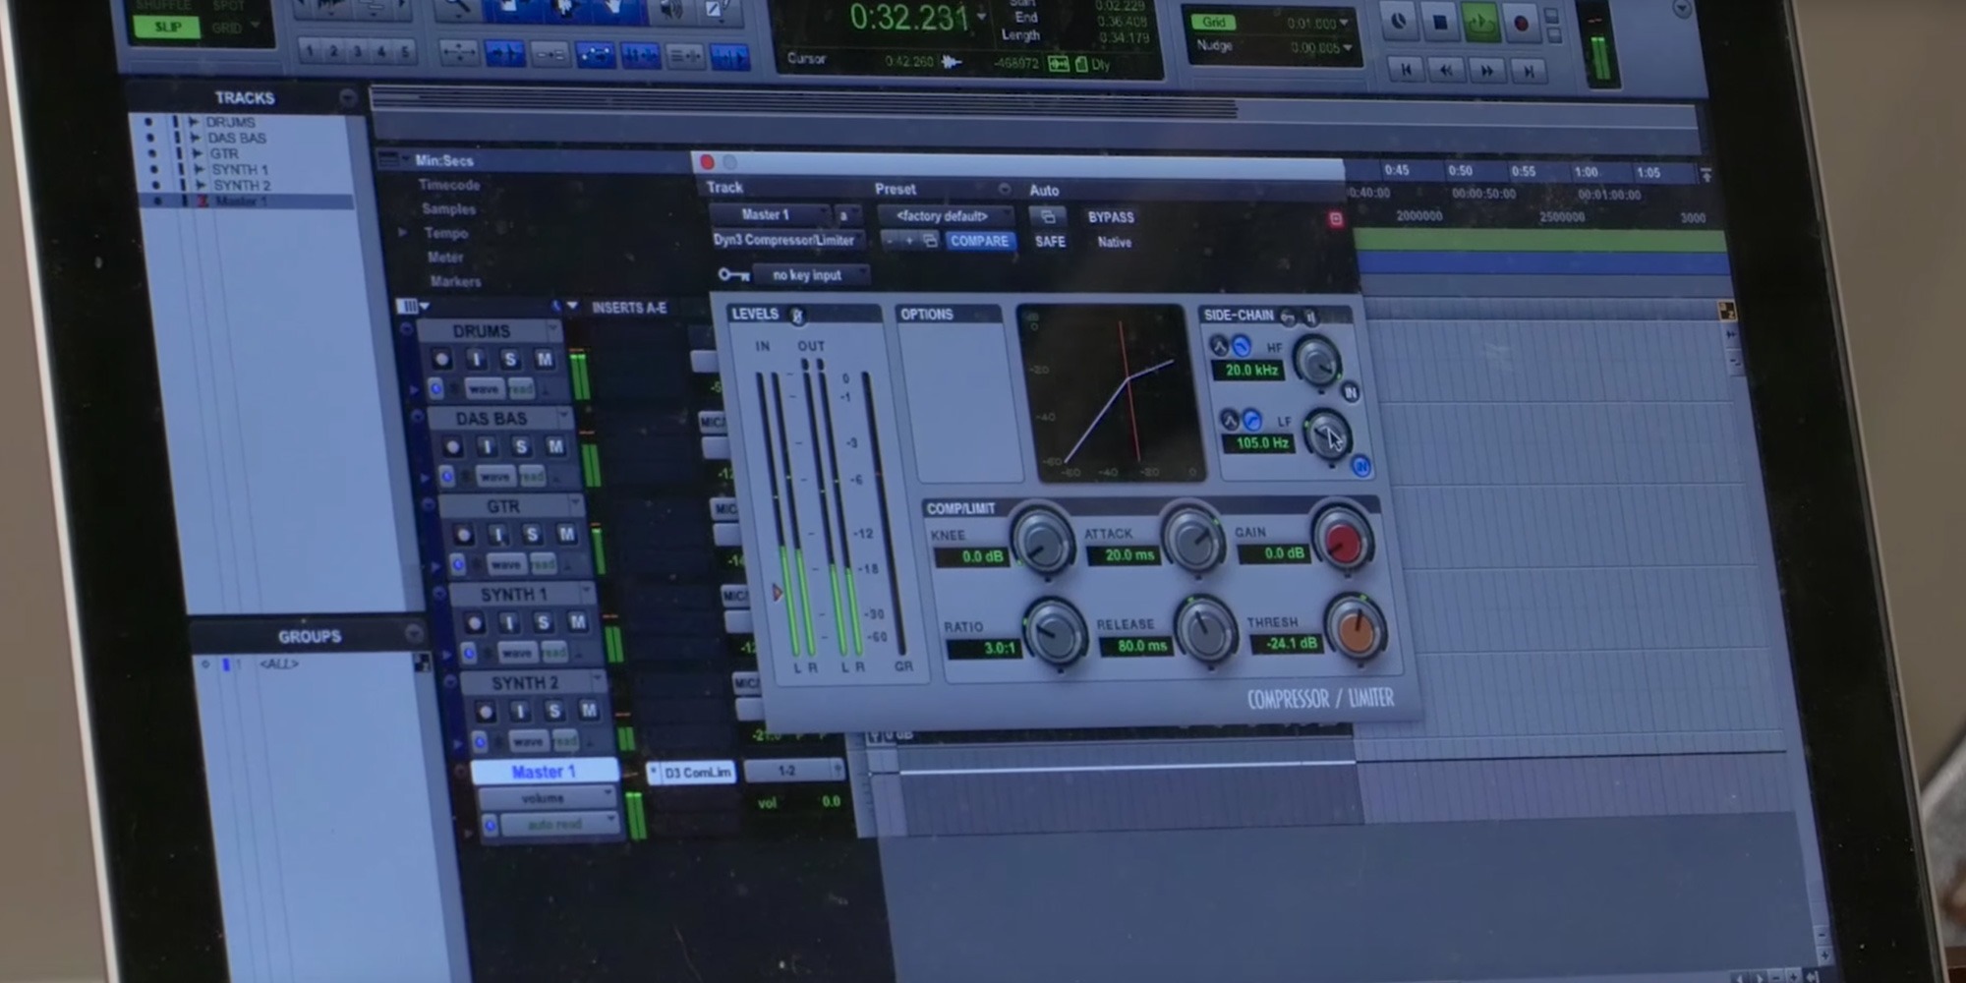The width and height of the screenshot is (1966, 983).
Task: Open plugin automation enable dialog icon
Action: coord(1048,216)
